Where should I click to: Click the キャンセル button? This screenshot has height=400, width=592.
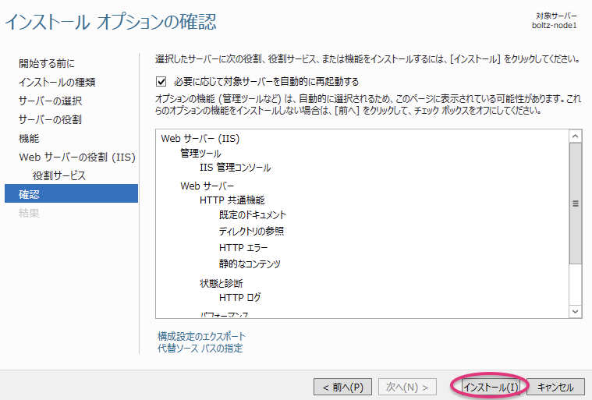[x=555, y=388]
